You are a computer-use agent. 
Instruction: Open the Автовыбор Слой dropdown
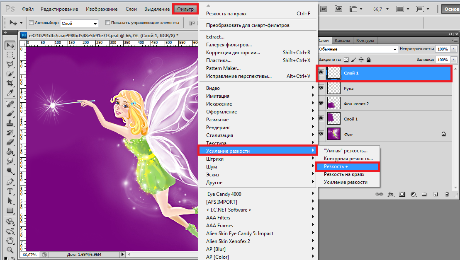point(79,23)
